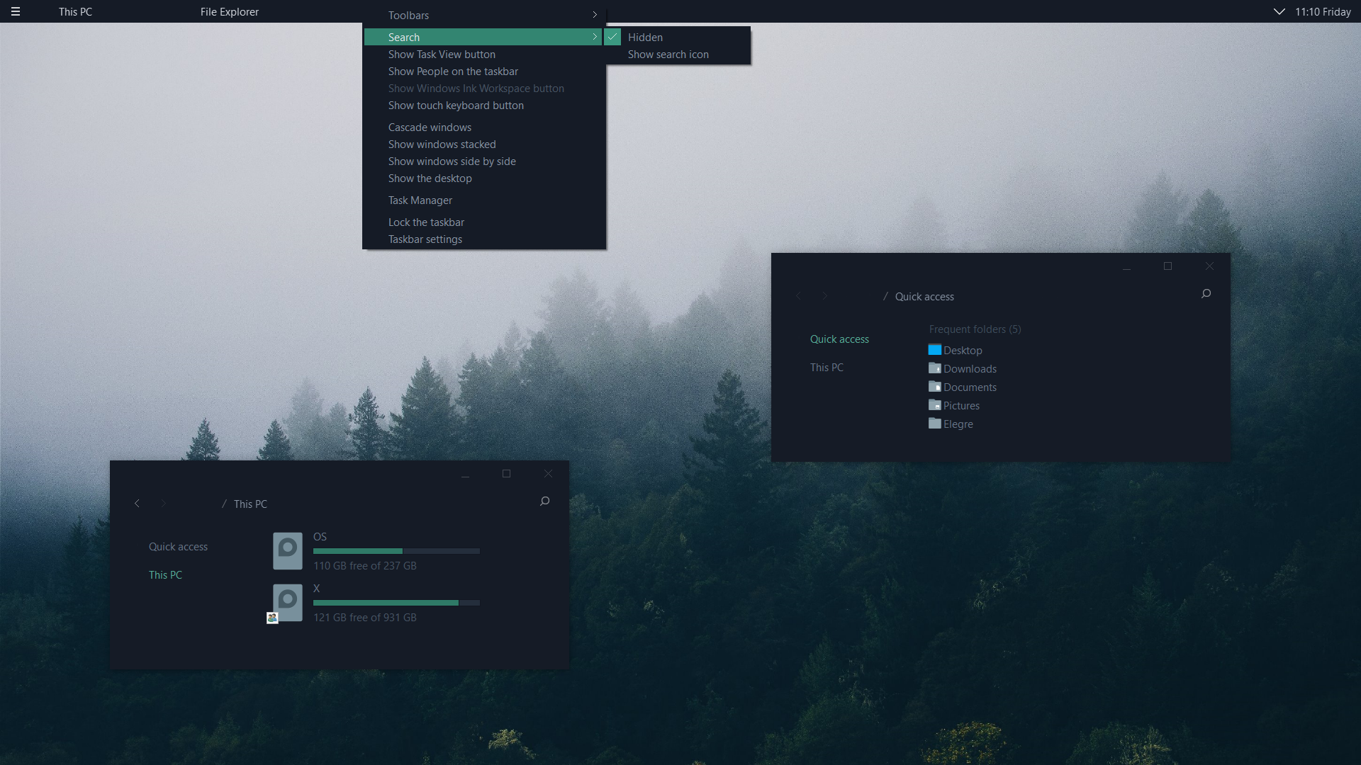Switch to File Explorer taskbar window
The height and width of the screenshot is (765, 1361).
point(229,12)
